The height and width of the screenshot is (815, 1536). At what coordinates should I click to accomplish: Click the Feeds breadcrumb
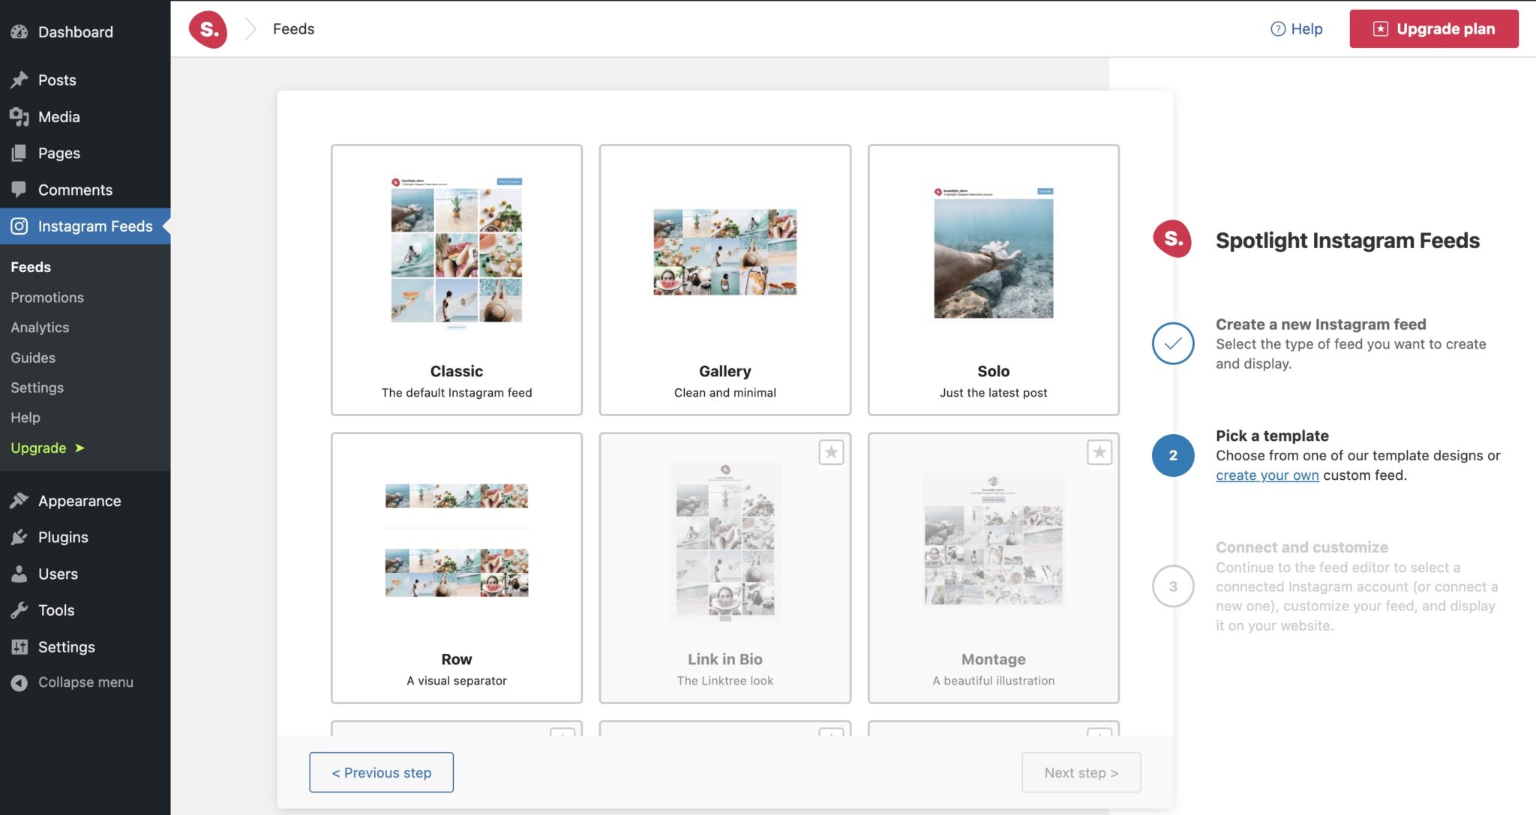click(x=293, y=28)
